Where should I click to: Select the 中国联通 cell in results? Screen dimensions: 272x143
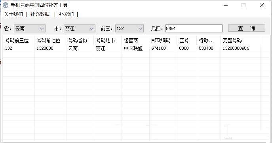coord(133,48)
